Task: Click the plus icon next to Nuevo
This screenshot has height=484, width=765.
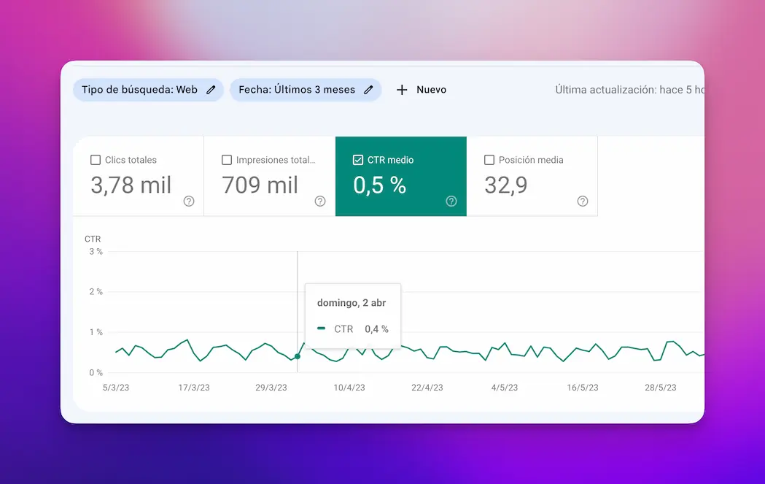Action: 402,89
